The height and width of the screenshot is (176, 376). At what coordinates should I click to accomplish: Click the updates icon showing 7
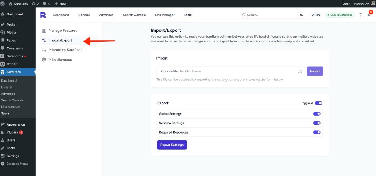tap(33, 4)
